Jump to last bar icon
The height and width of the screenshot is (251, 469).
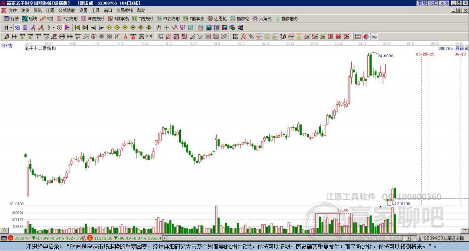(x=85, y=28)
